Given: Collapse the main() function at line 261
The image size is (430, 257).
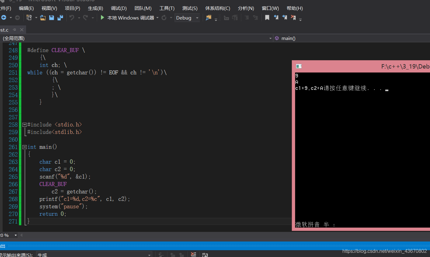Looking at the screenshot, I should click(x=25, y=147).
